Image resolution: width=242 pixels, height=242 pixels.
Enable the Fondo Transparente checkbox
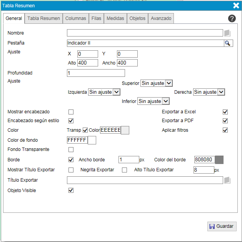pos(71,149)
